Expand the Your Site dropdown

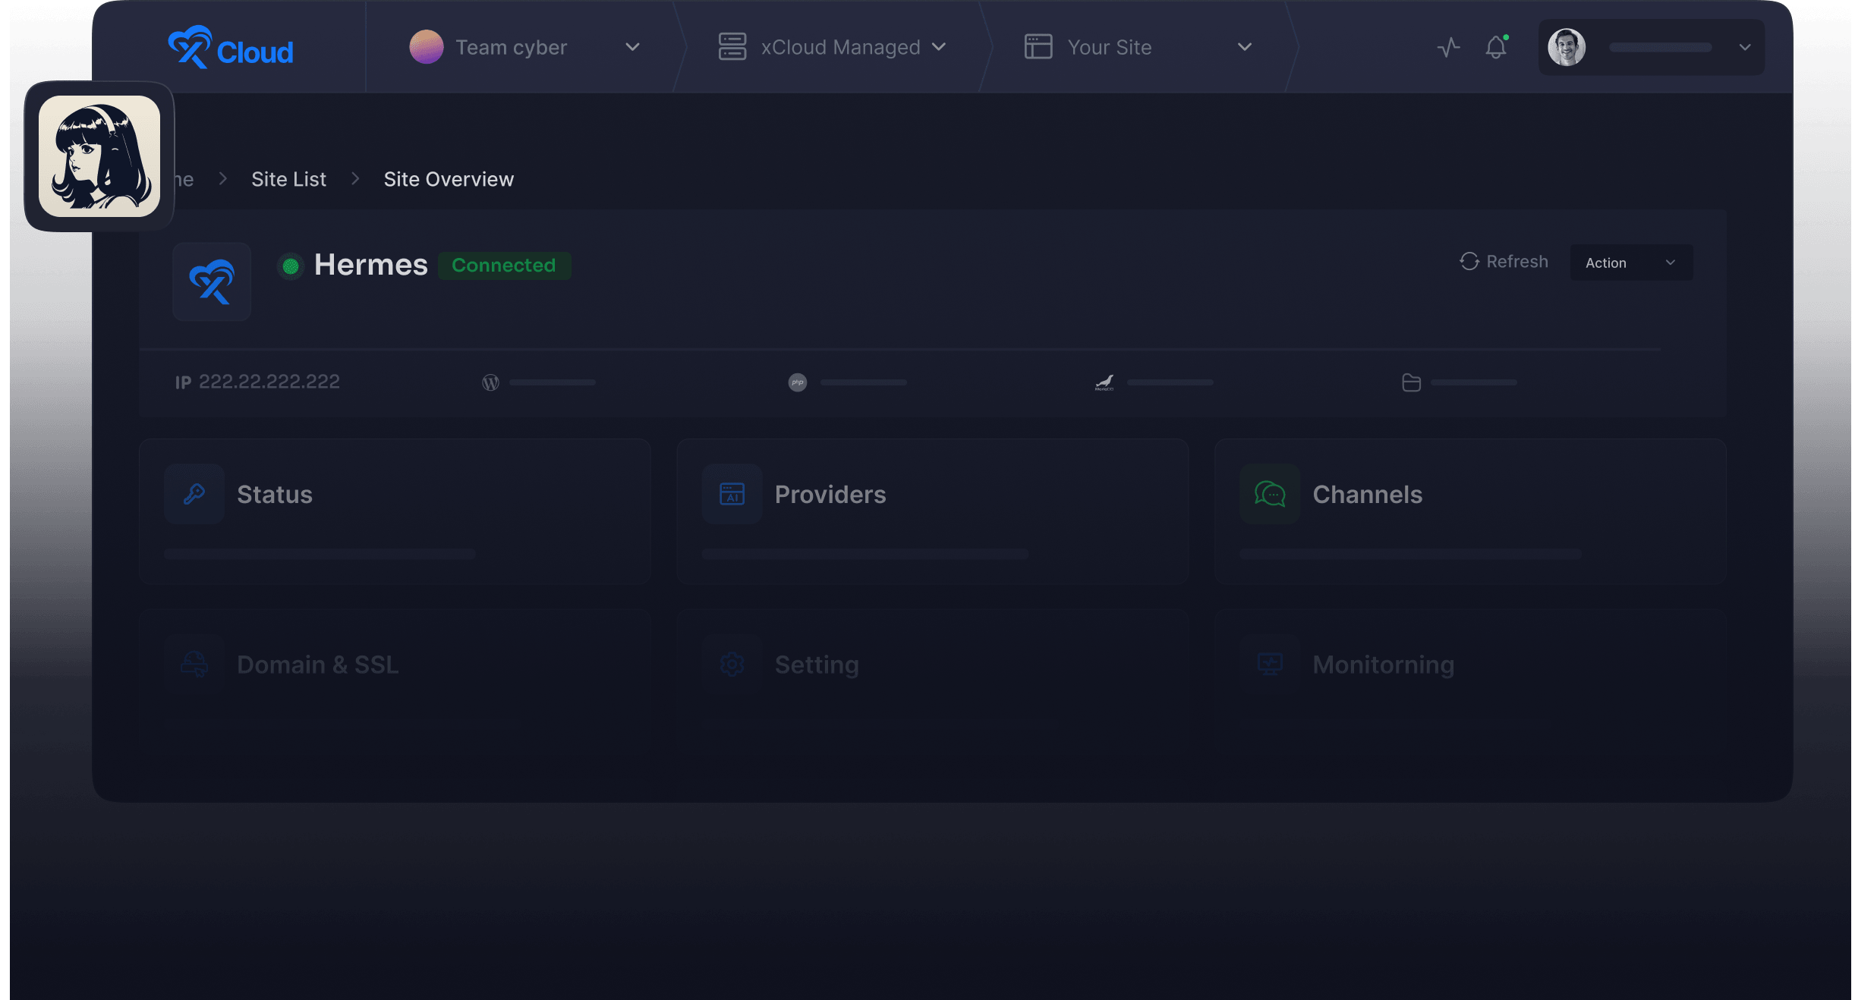click(1244, 47)
